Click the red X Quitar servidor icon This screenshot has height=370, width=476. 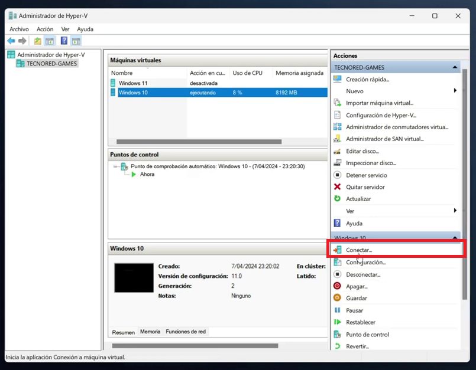[x=337, y=186]
